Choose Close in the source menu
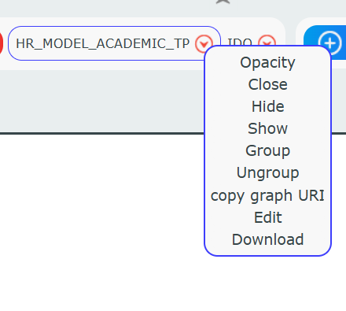The height and width of the screenshot is (311, 346). point(267,84)
